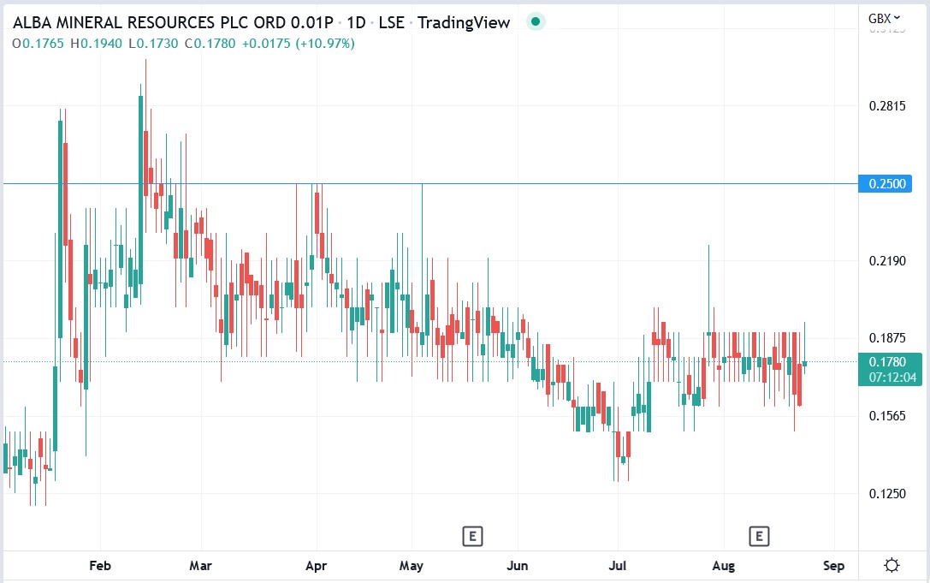
Task: Click the 0.2500 price level label
Action: [x=885, y=183]
